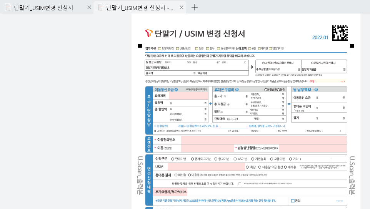Screen dimensions: 370x209
Task: Select AS기변 radio option
Action: (235, 159)
